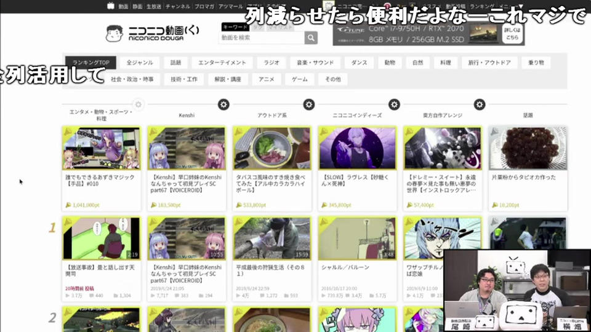591x332 pixels.
Task: Select the マイリスト search tab
Action: 280,27
